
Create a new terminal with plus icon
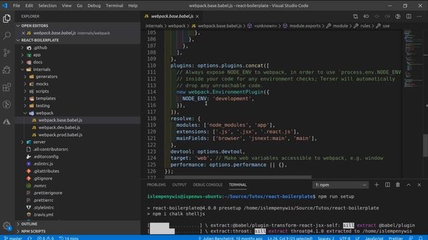377,185
